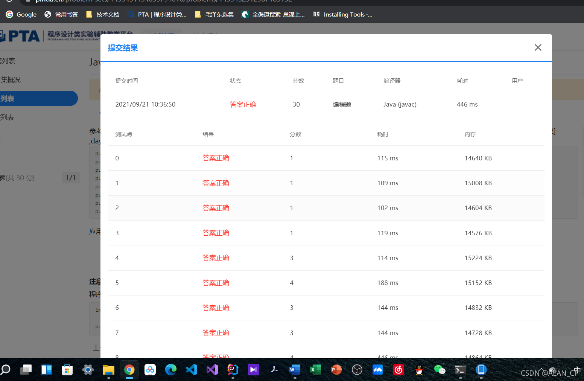
Task: Select highlighted 列表 item in PTA sidebar
Action: tap(39, 98)
